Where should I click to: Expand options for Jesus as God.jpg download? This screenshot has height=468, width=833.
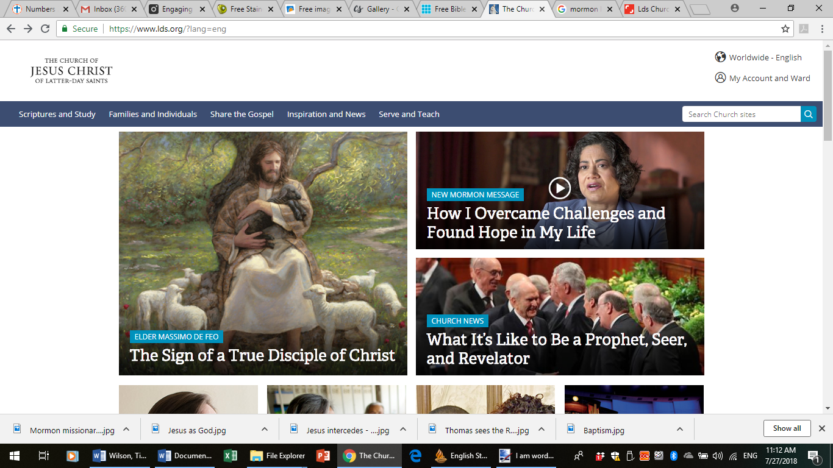tap(265, 429)
